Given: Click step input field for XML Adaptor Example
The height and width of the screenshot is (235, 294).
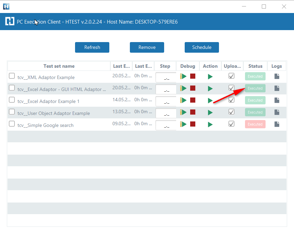Looking at the screenshot, I should pyautogui.click(x=166, y=77).
